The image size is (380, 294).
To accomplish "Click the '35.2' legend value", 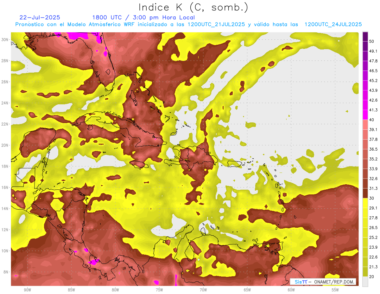I will [373, 159].
